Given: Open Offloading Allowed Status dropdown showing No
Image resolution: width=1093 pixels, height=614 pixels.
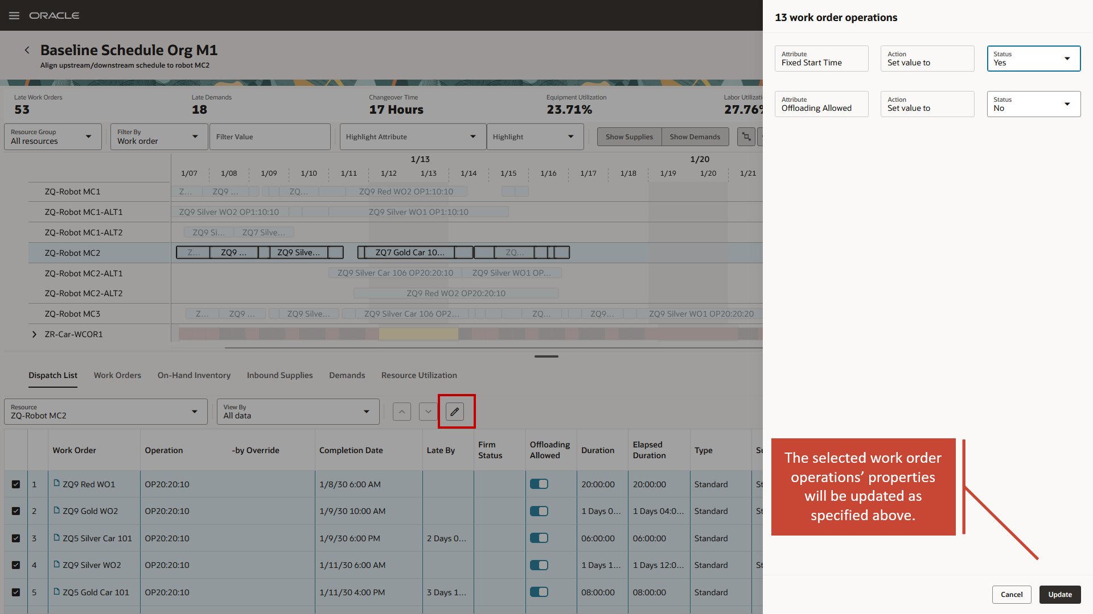Looking at the screenshot, I should [1033, 104].
